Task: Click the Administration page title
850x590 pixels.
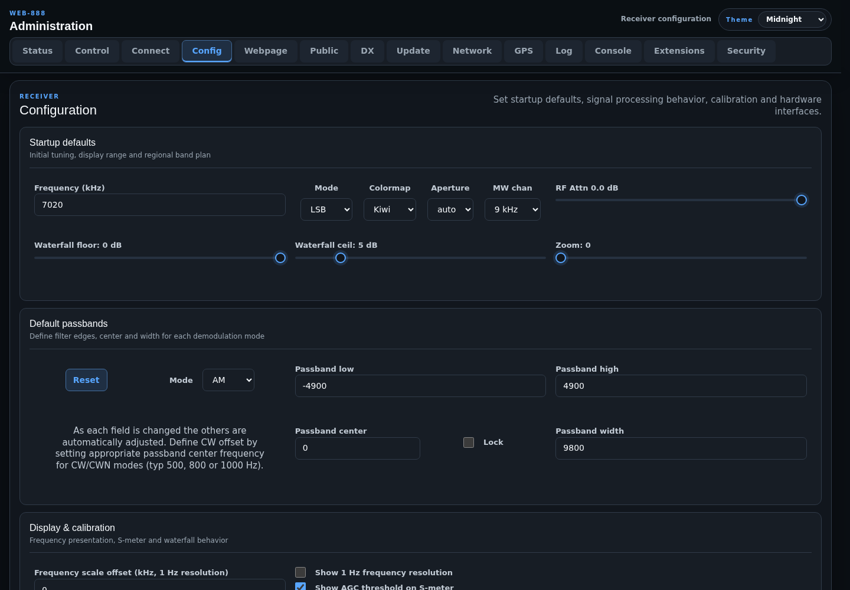Action: click(x=51, y=26)
